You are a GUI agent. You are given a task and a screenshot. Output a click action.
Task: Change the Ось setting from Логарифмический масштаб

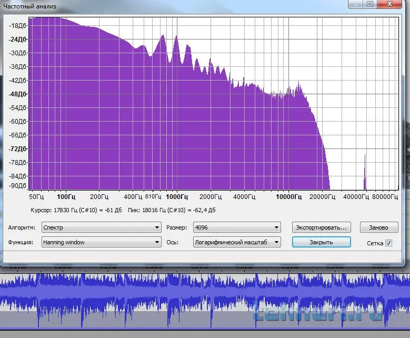click(236, 242)
